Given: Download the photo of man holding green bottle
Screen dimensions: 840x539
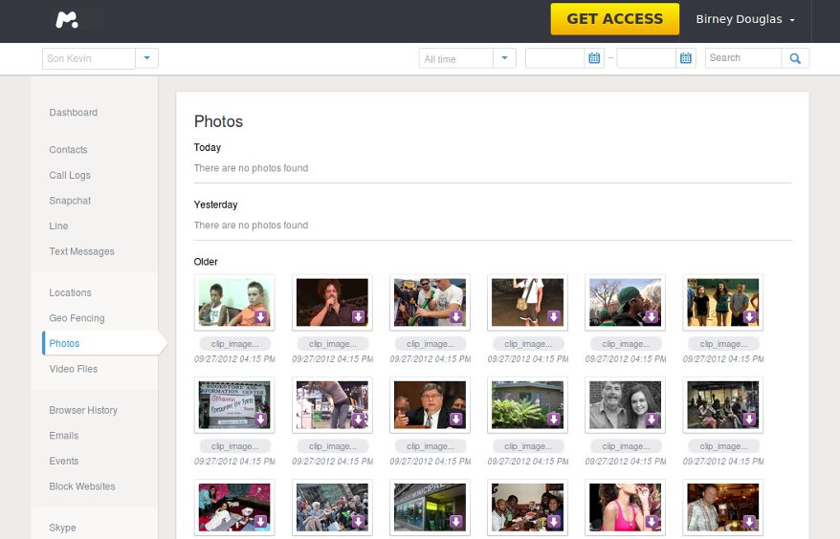Looking at the screenshot, I should pos(456,317).
